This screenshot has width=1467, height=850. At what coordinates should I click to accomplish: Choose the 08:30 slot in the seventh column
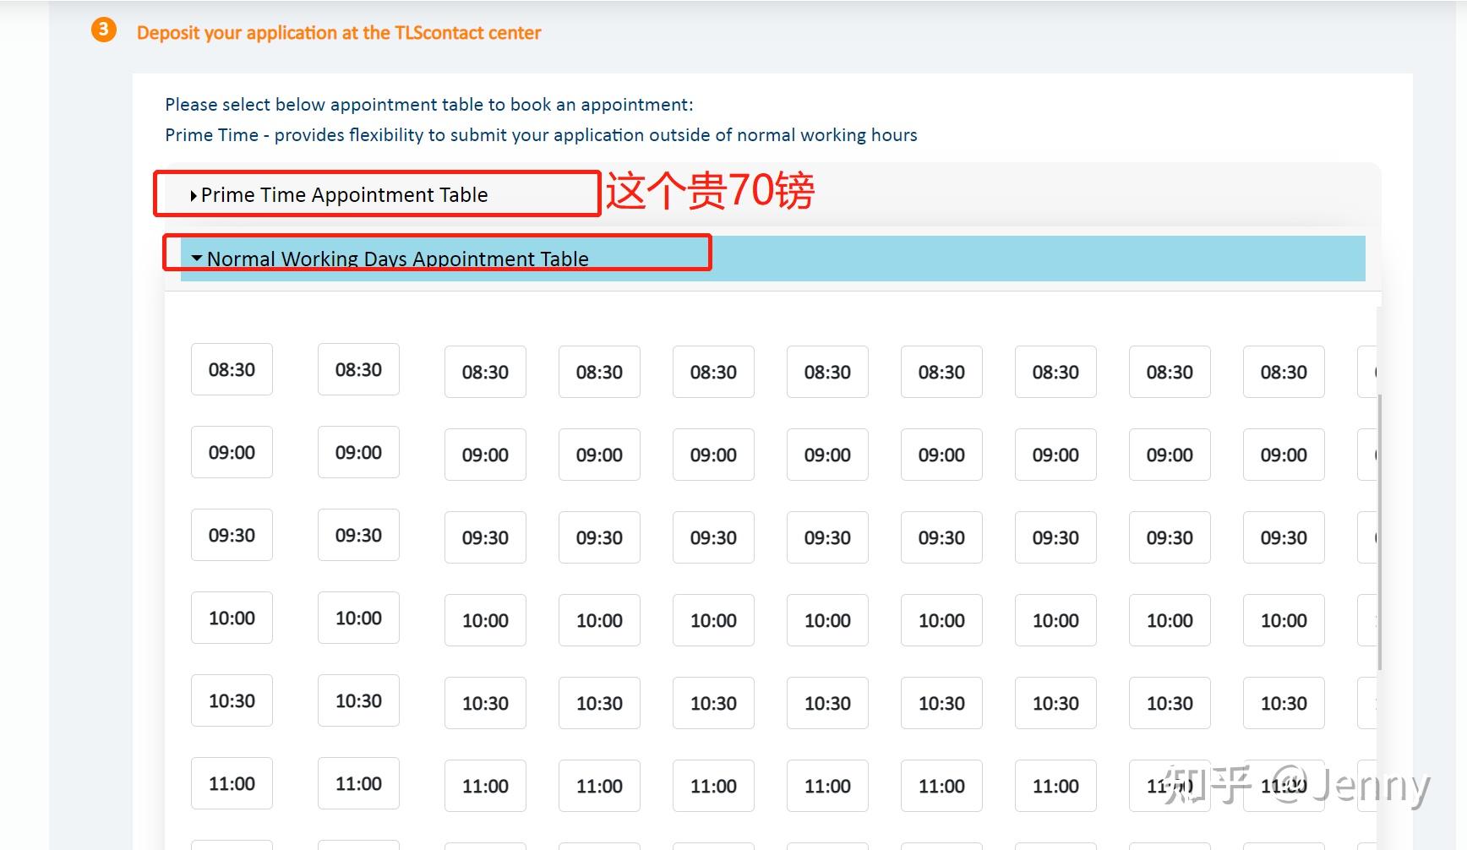(x=941, y=372)
